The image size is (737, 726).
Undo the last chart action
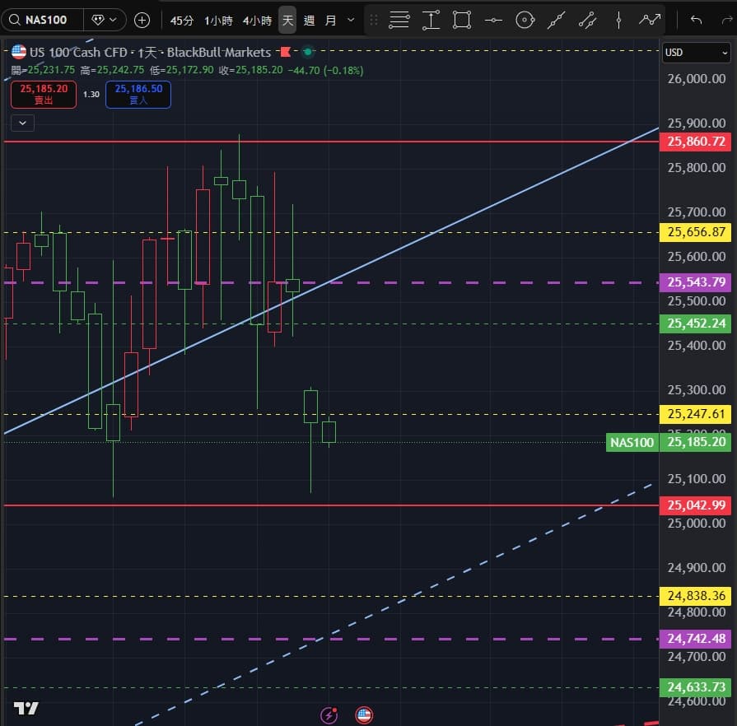[696, 21]
